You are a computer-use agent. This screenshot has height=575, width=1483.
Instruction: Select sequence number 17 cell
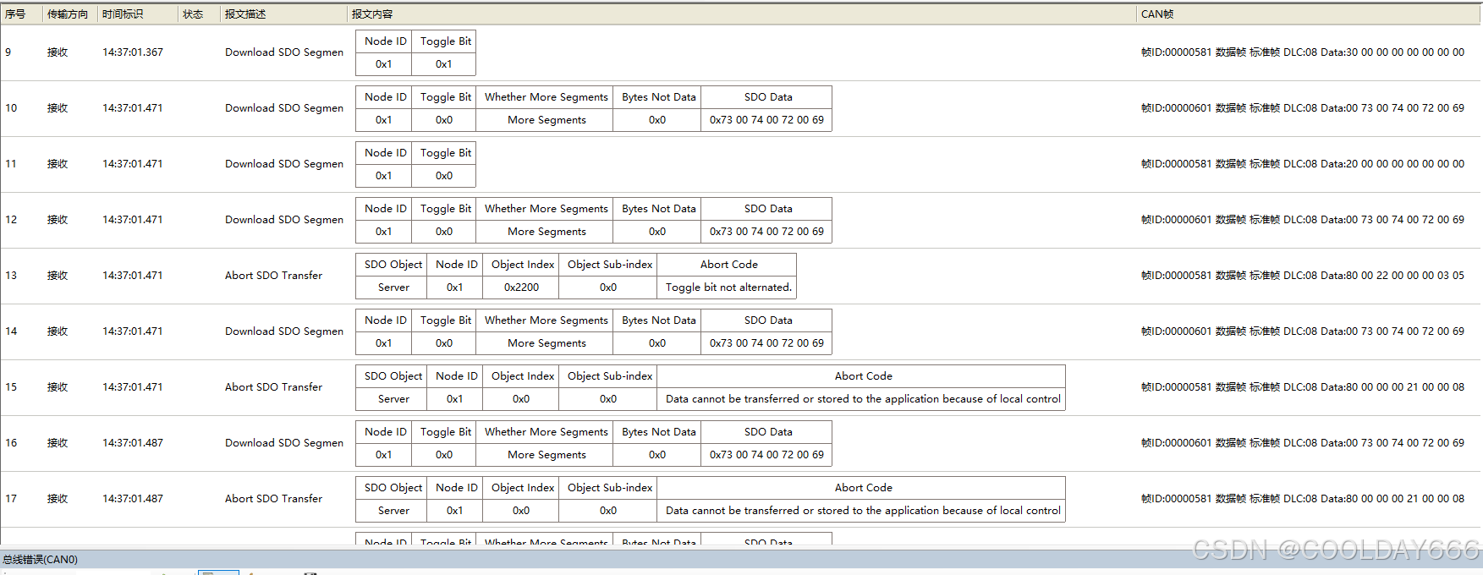pos(11,499)
